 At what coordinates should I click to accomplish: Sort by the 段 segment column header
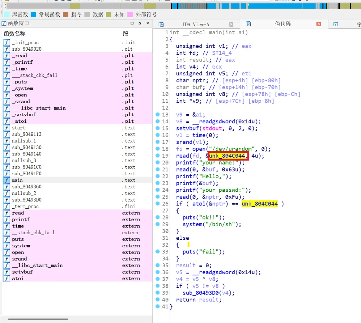click(125, 34)
